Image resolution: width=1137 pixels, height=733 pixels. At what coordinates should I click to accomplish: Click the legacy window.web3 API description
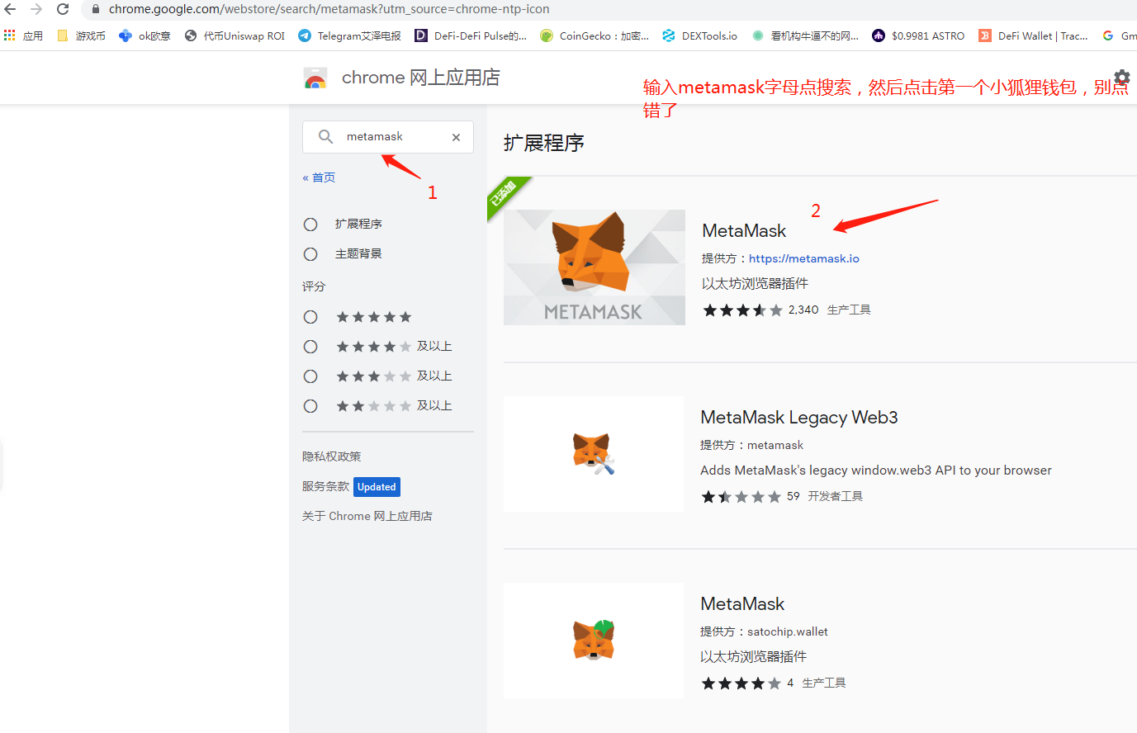click(x=876, y=471)
